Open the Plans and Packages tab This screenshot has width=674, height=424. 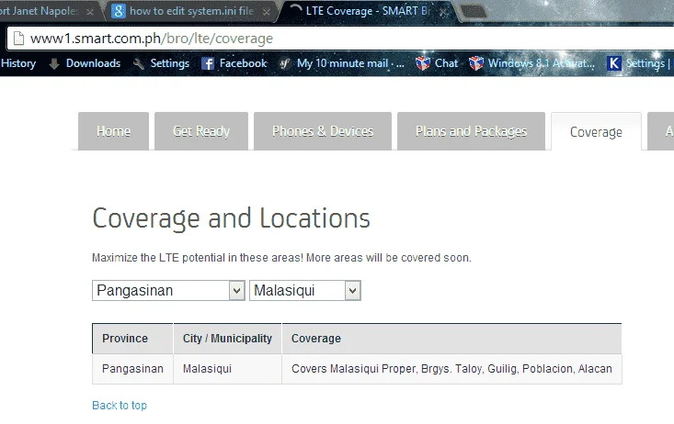471,131
